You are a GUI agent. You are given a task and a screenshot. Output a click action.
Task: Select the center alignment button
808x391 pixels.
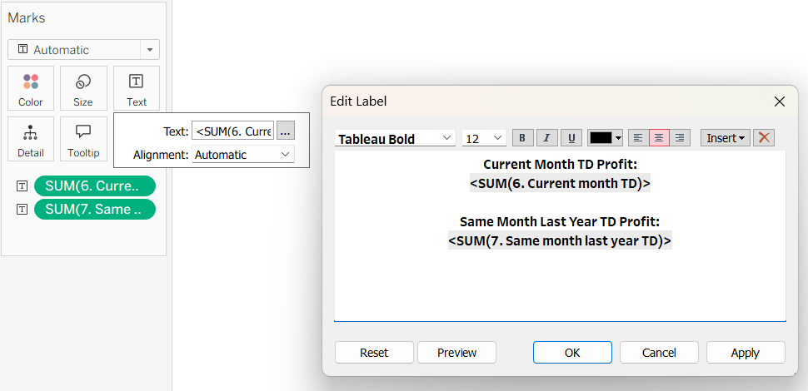[x=659, y=138]
